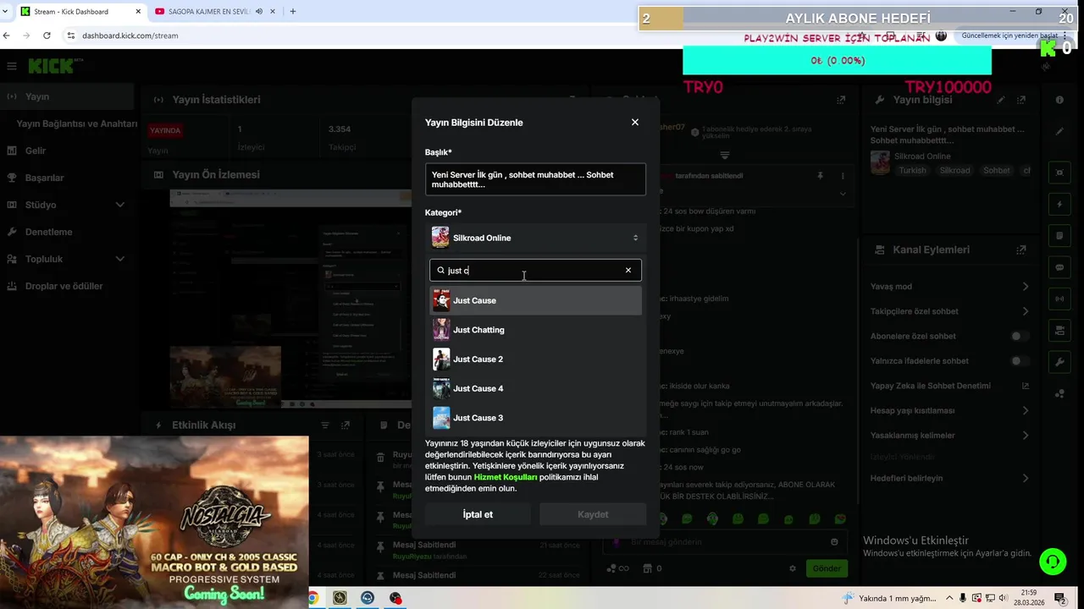This screenshot has width=1084, height=609.
Task: Click the Chrome icon in taskbar
Action: [312, 598]
